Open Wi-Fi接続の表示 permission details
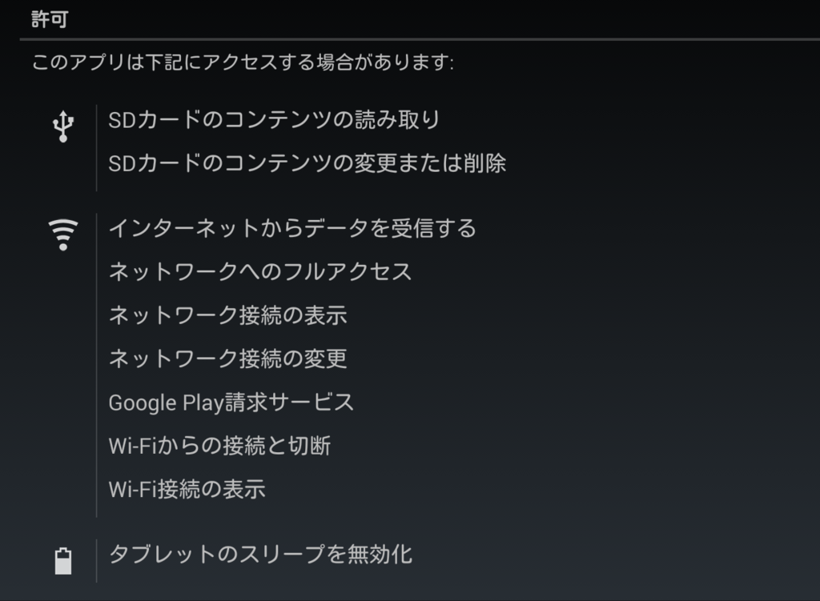820x601 pixels. click(187, 489)
